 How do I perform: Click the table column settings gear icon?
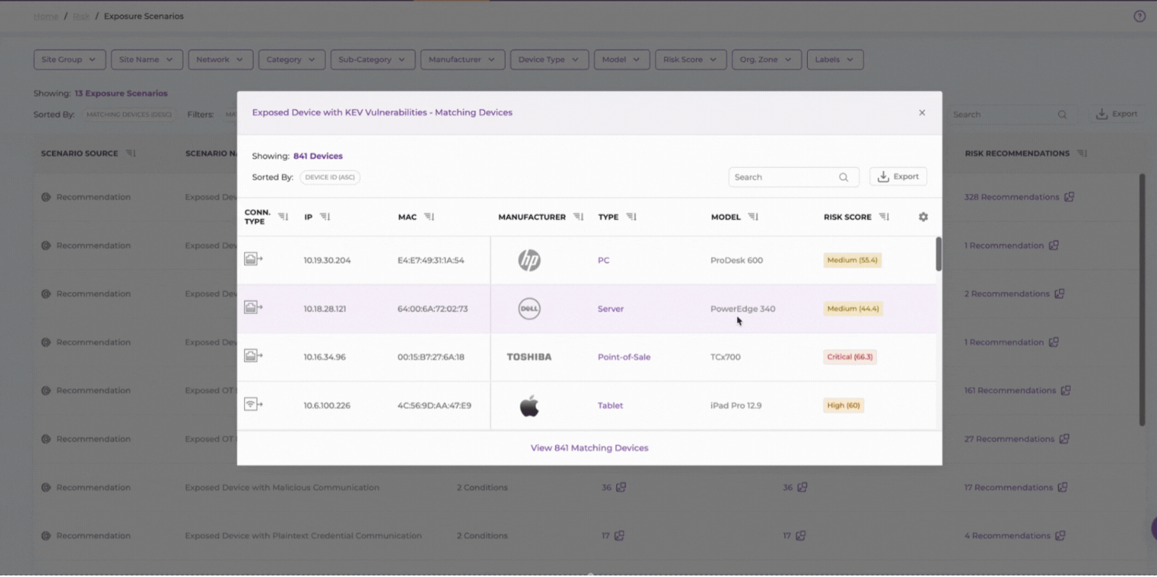pyautogui.click(x=923, y=217)
